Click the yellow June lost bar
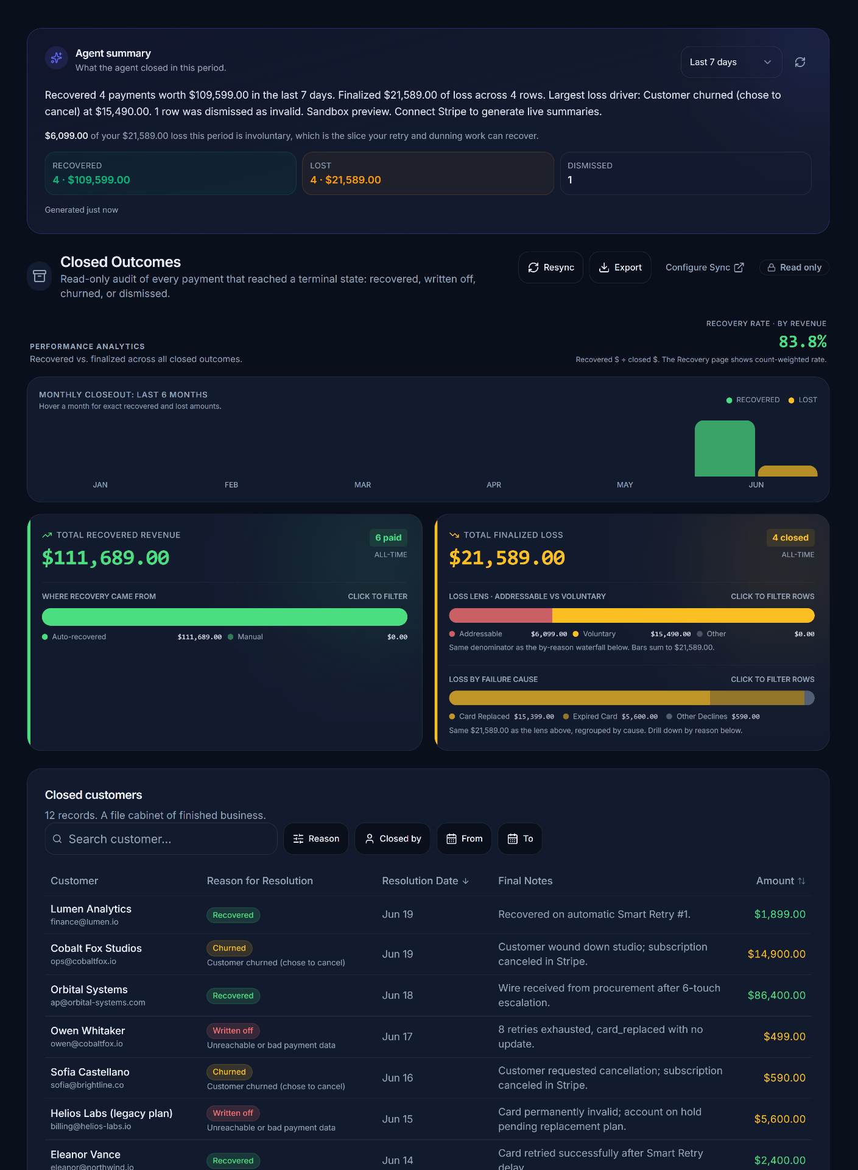Viewport: 858px width, 1170px height. [x=787, y=471]
